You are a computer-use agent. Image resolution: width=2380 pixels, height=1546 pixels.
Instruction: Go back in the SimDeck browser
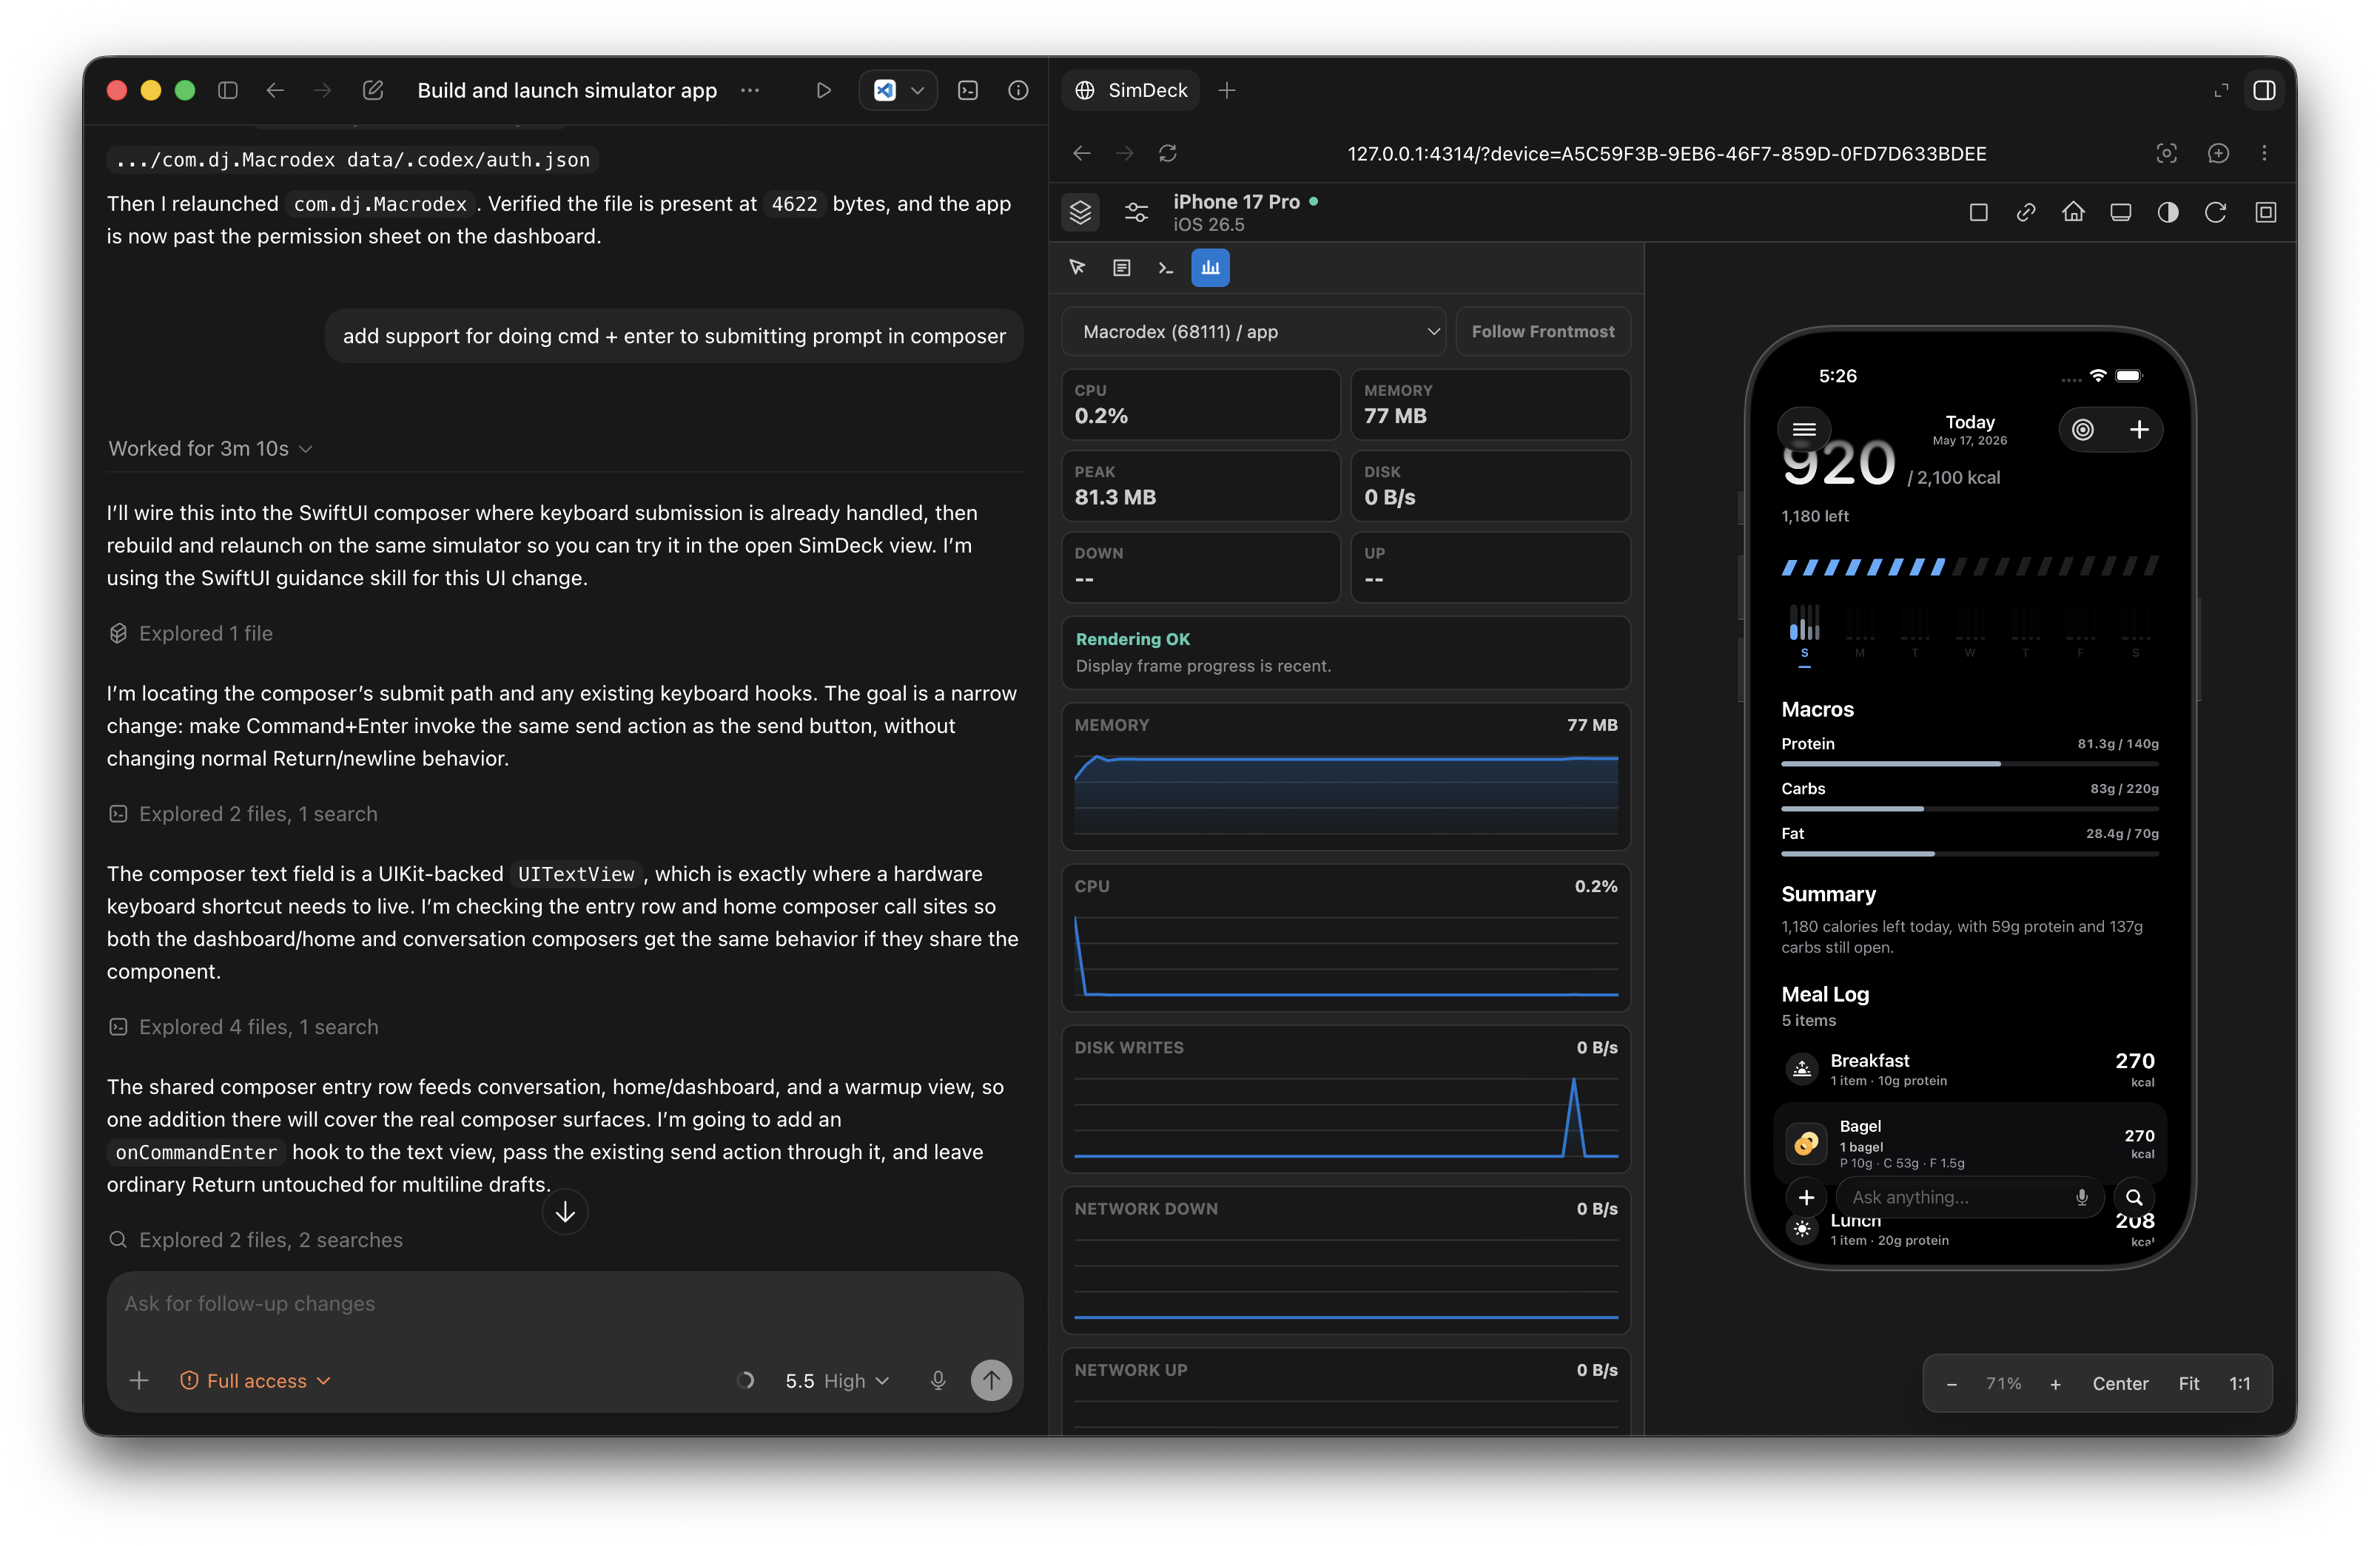(x=1082, y=153)
